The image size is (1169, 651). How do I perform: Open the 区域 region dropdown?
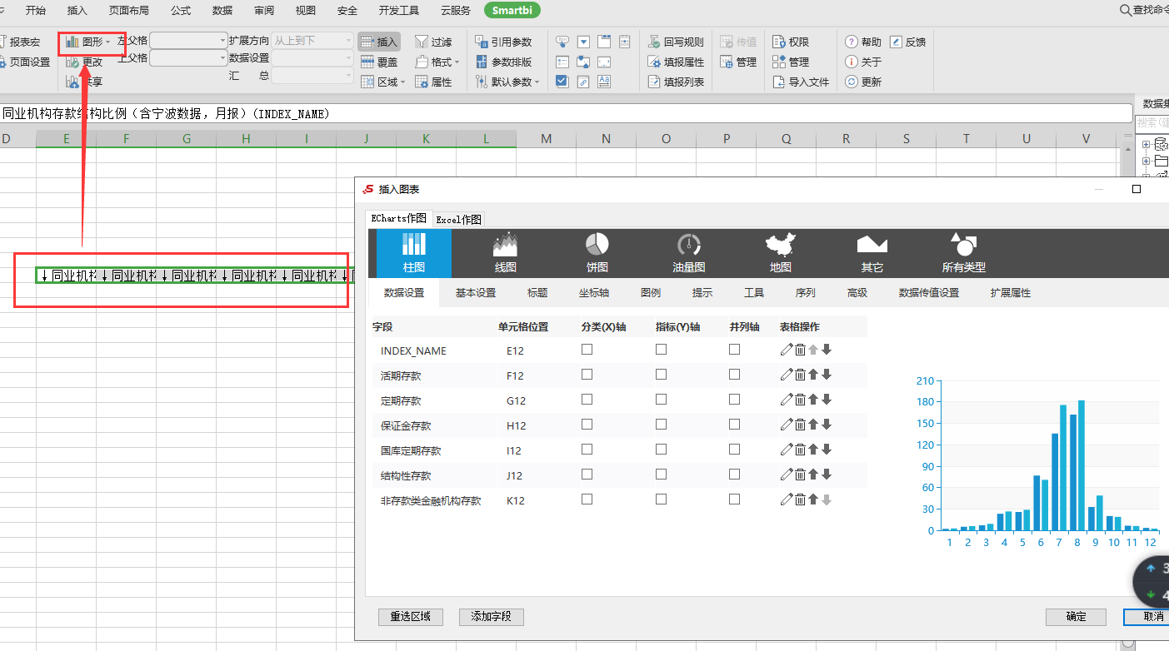click(x=382, y=82)
